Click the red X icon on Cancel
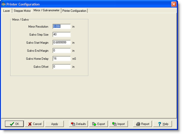The image size is (182, 134). [30, 124]
